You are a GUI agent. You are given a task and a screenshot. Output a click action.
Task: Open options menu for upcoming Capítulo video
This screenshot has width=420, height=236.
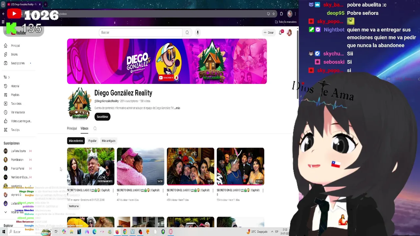click(x=113, y=190)
